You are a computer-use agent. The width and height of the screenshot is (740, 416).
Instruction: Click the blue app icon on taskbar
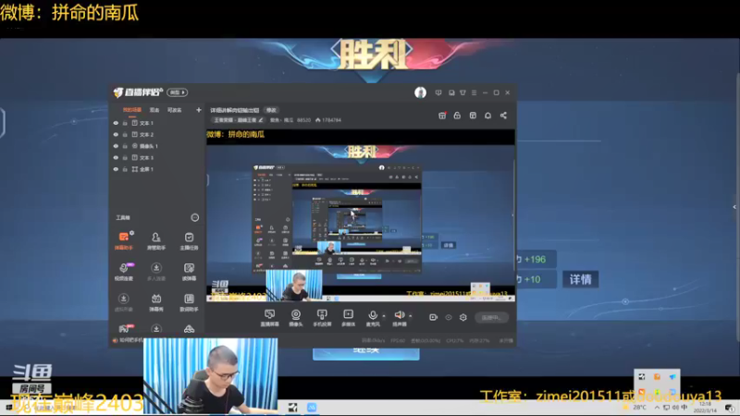pyautogui.click(x=312, y=408)
